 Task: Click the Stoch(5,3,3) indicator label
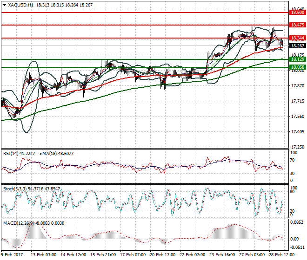tap(15, 189)
